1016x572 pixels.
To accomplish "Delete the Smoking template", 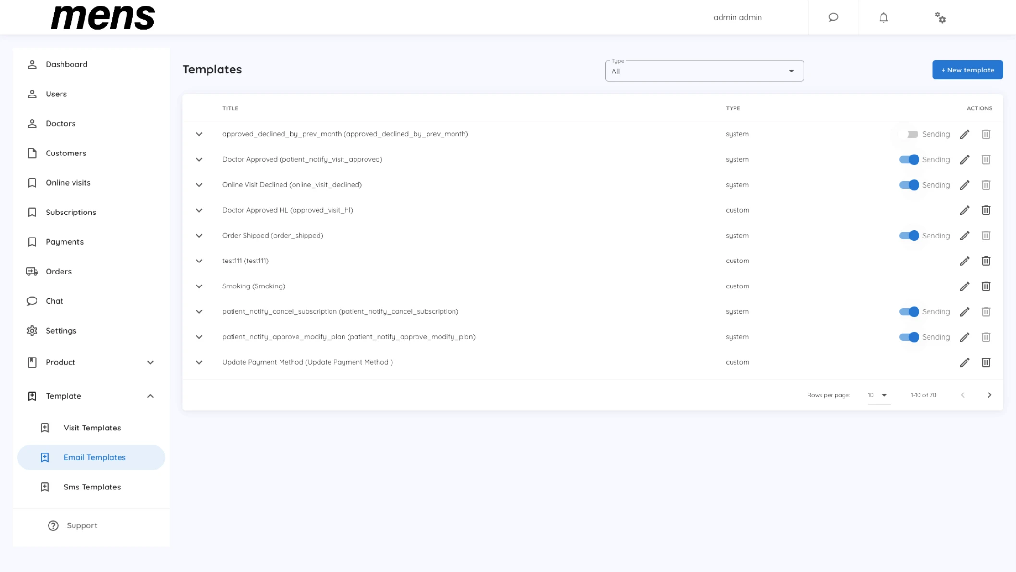I will 986,286.
